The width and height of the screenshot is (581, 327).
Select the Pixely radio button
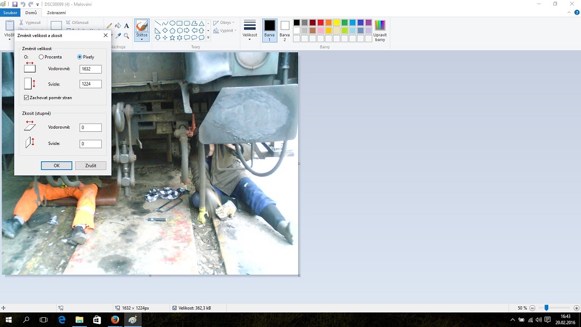pos(80,57)
